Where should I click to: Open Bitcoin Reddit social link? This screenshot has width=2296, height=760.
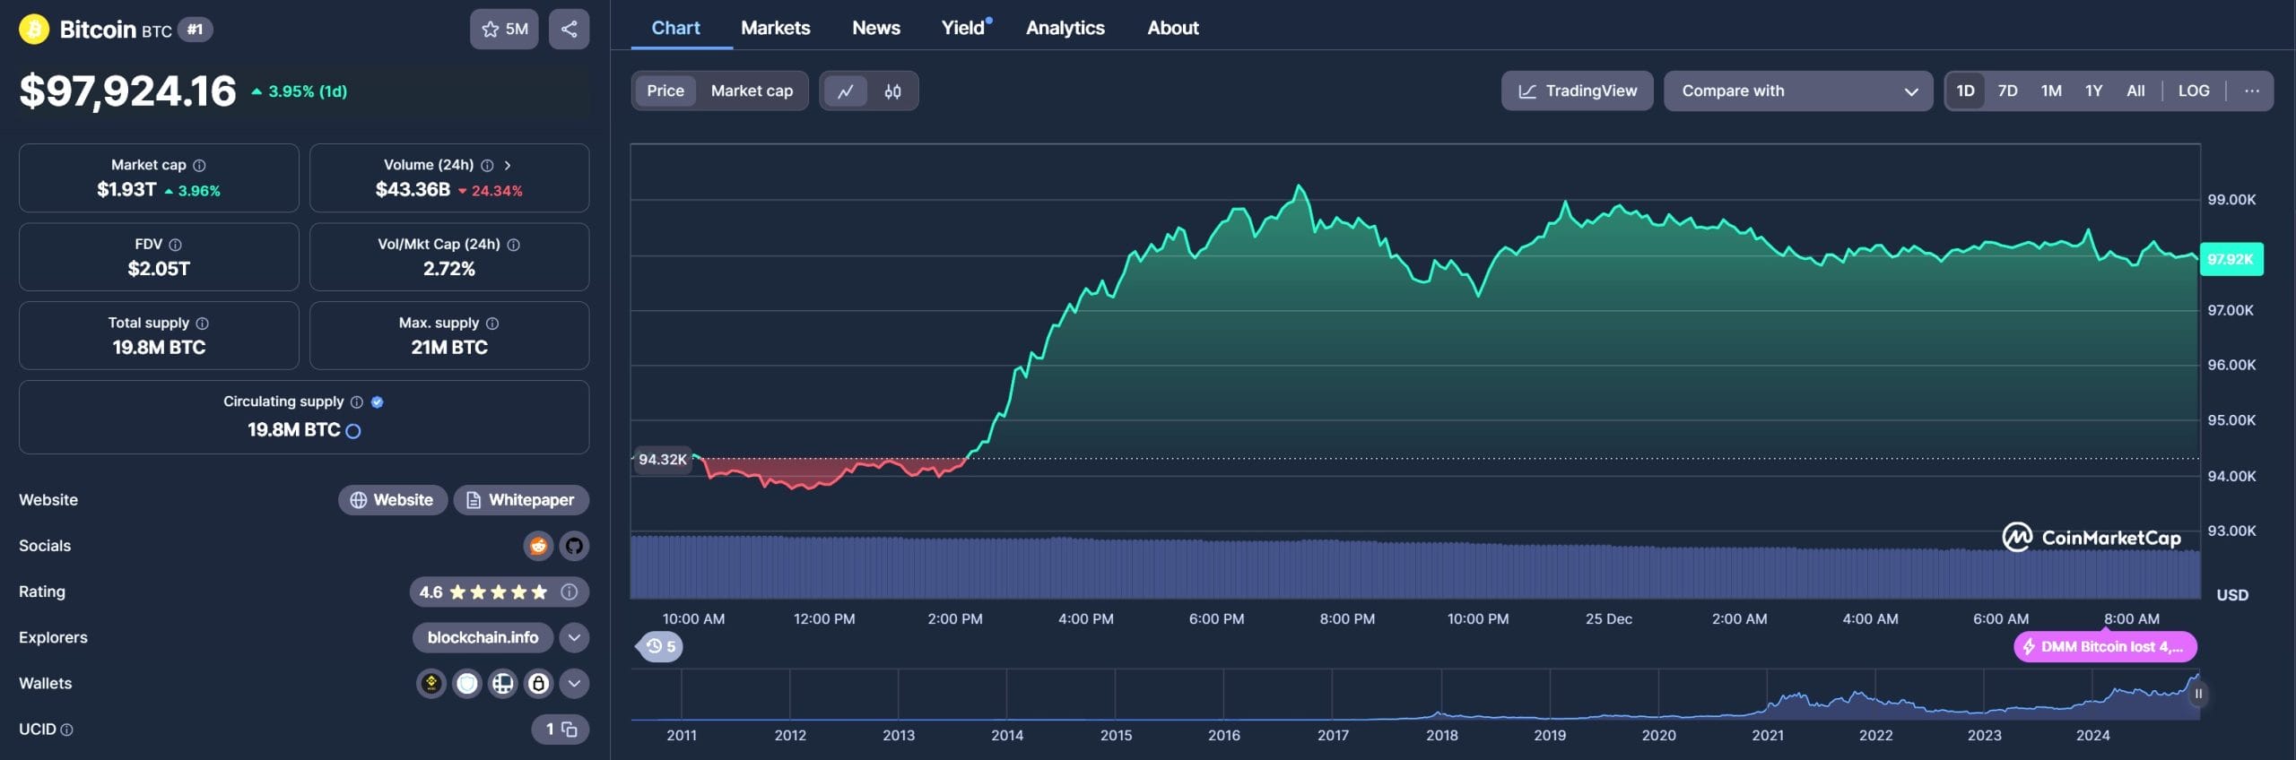point(538,546)
